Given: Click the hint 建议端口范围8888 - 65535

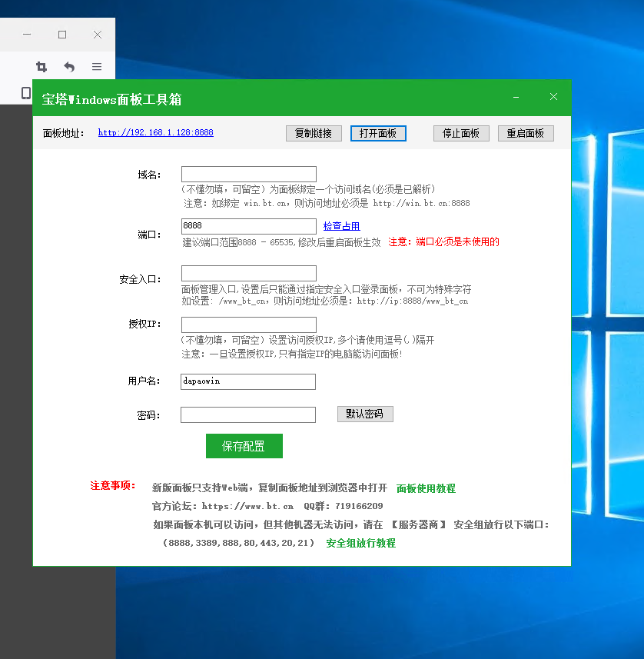Looking at the screenshot, I should coord(237,242).
